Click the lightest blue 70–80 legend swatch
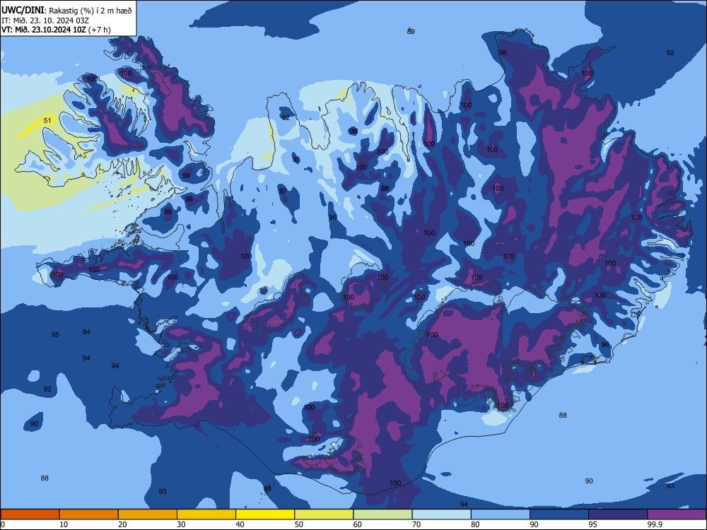 442,514
